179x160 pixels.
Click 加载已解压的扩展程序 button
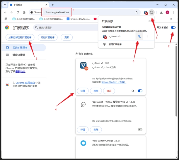point(20,37)
